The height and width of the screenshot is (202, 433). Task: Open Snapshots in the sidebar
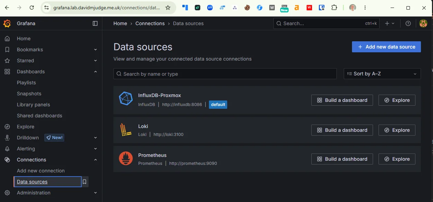(x=29, y=94)
